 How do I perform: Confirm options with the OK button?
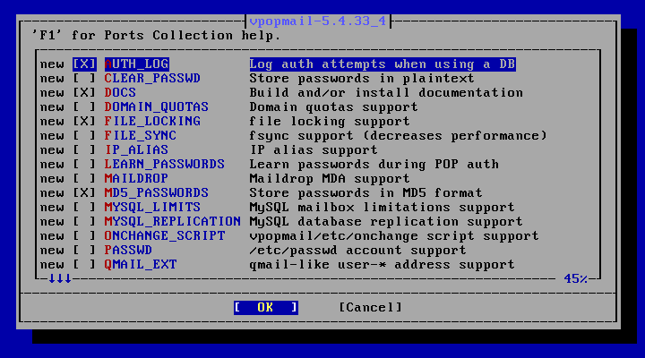[x=266, y=308]
